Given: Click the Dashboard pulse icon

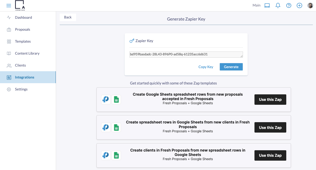Looking at the screenshot, I should click(x=9, y=18).
